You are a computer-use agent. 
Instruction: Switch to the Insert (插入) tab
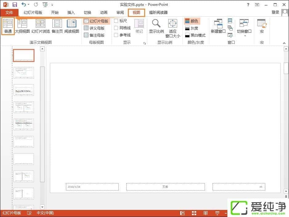click(x=71, y=13)
